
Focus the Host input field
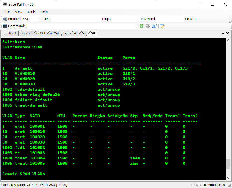pos(76,19)
